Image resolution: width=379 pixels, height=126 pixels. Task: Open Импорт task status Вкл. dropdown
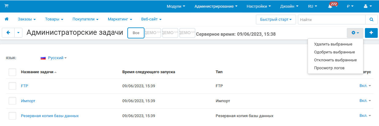[365, 101]
